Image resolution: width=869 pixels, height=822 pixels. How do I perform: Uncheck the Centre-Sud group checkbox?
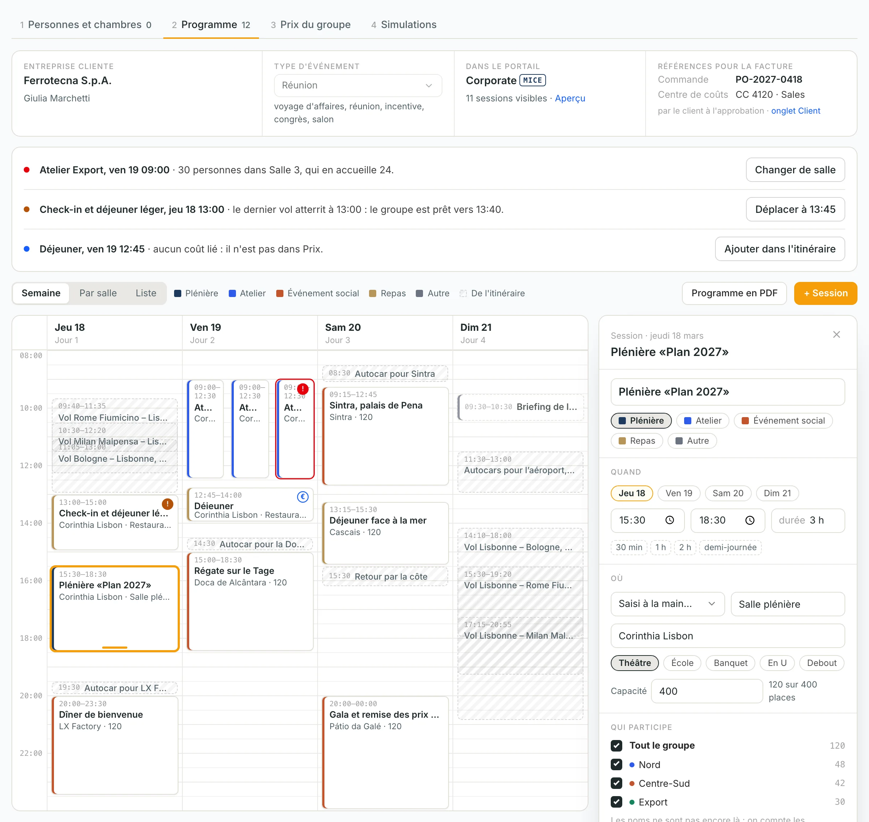point(617,783)
